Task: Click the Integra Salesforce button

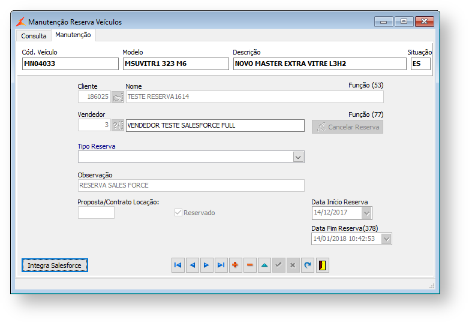Action: point(55,265)
